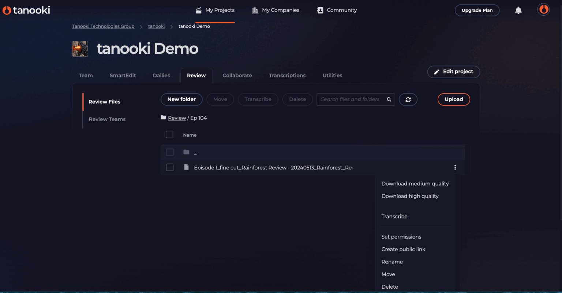Click the file icon for Episode 1 fine cut

186,167
